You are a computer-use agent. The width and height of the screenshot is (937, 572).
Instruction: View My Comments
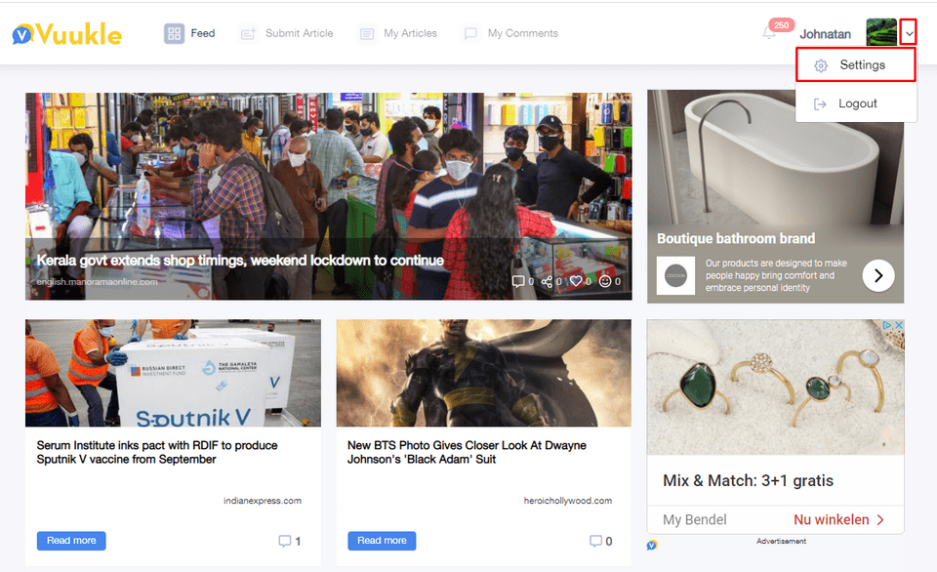point(510,33)
